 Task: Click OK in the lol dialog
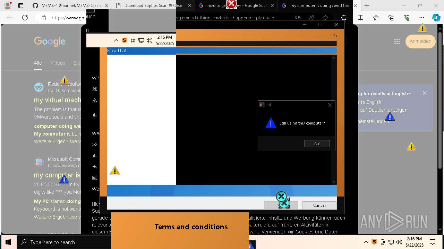coord(317,144)
